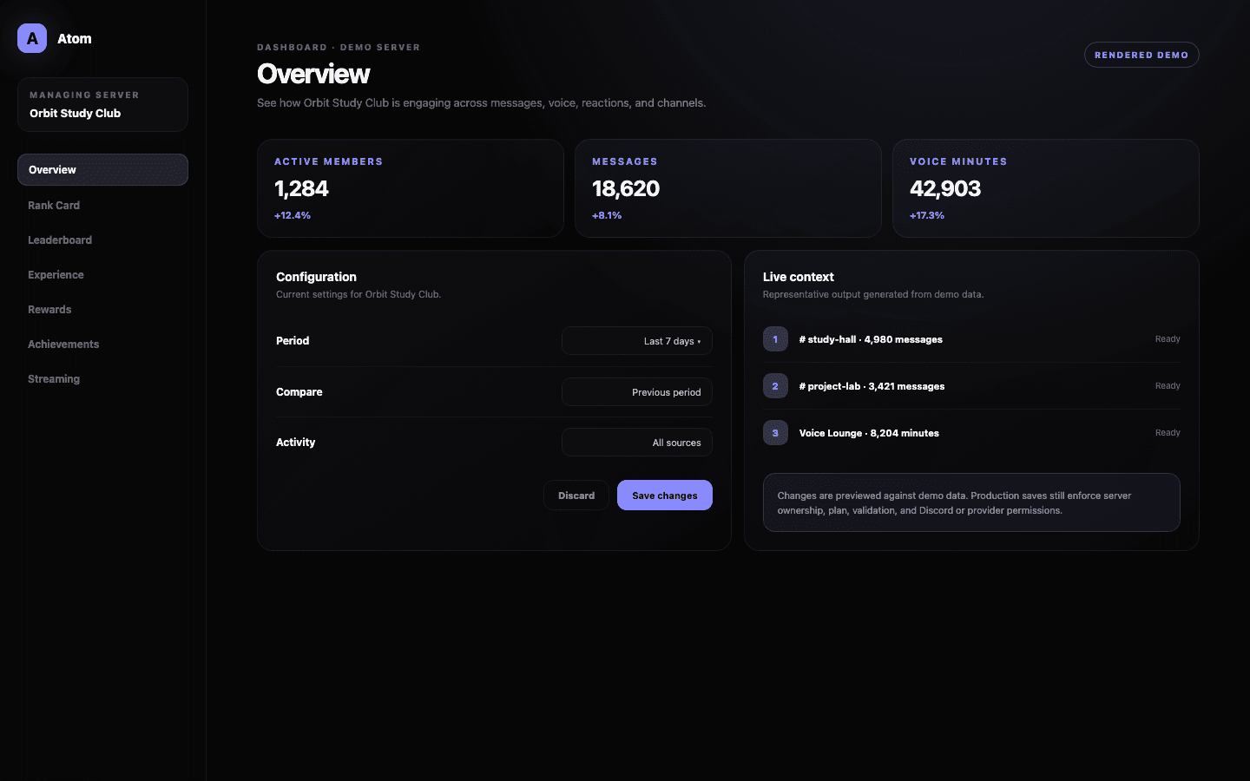Click Ready status for project-lab

(1168, 386)
